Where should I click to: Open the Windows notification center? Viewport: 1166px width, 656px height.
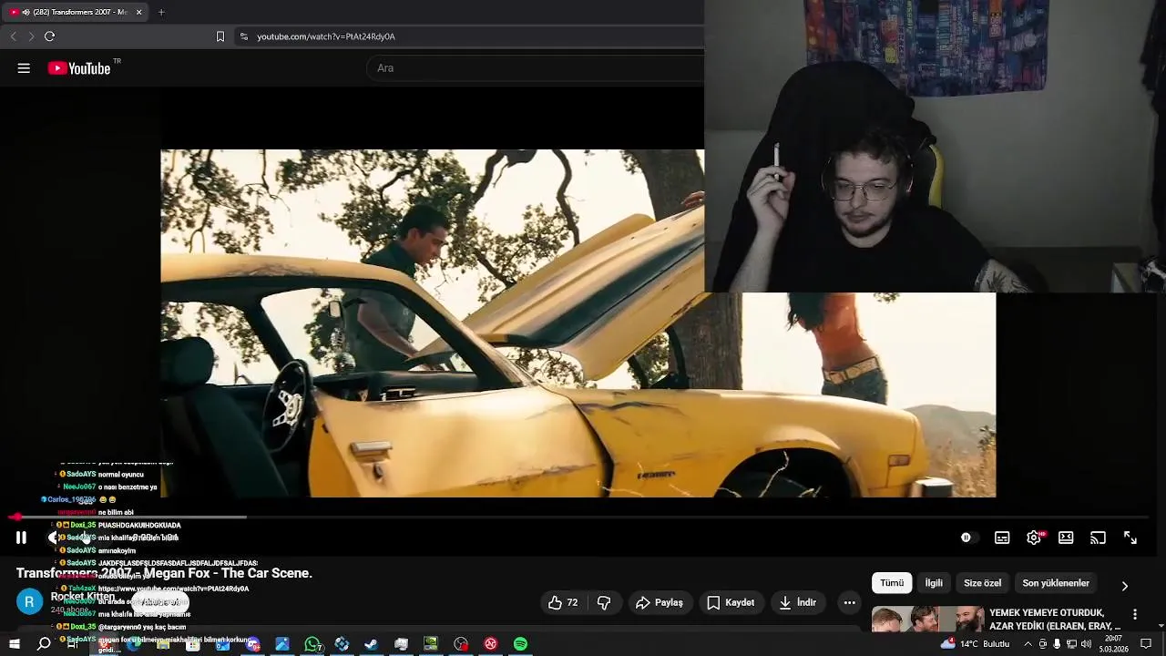[x=1146, y=644]
